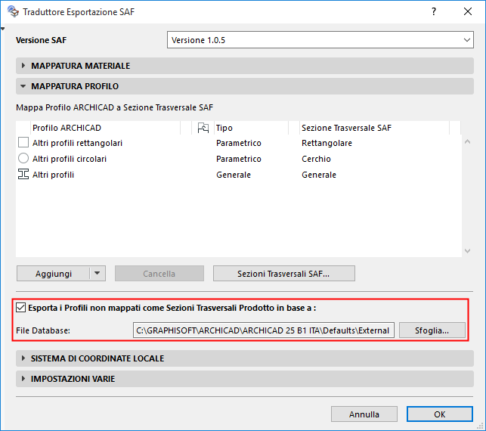Click Parametrico type of circular profiles row
This screenshot has height=431, width=486.
click(239, 159)
